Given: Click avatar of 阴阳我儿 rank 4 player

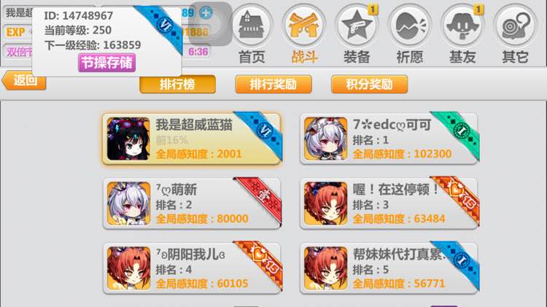Looking at the screenshot, I should 128,268.
